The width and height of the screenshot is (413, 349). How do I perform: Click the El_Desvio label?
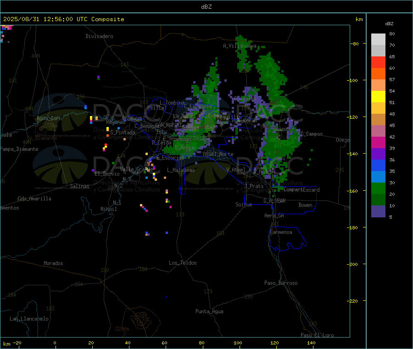[x=107, y=174]
